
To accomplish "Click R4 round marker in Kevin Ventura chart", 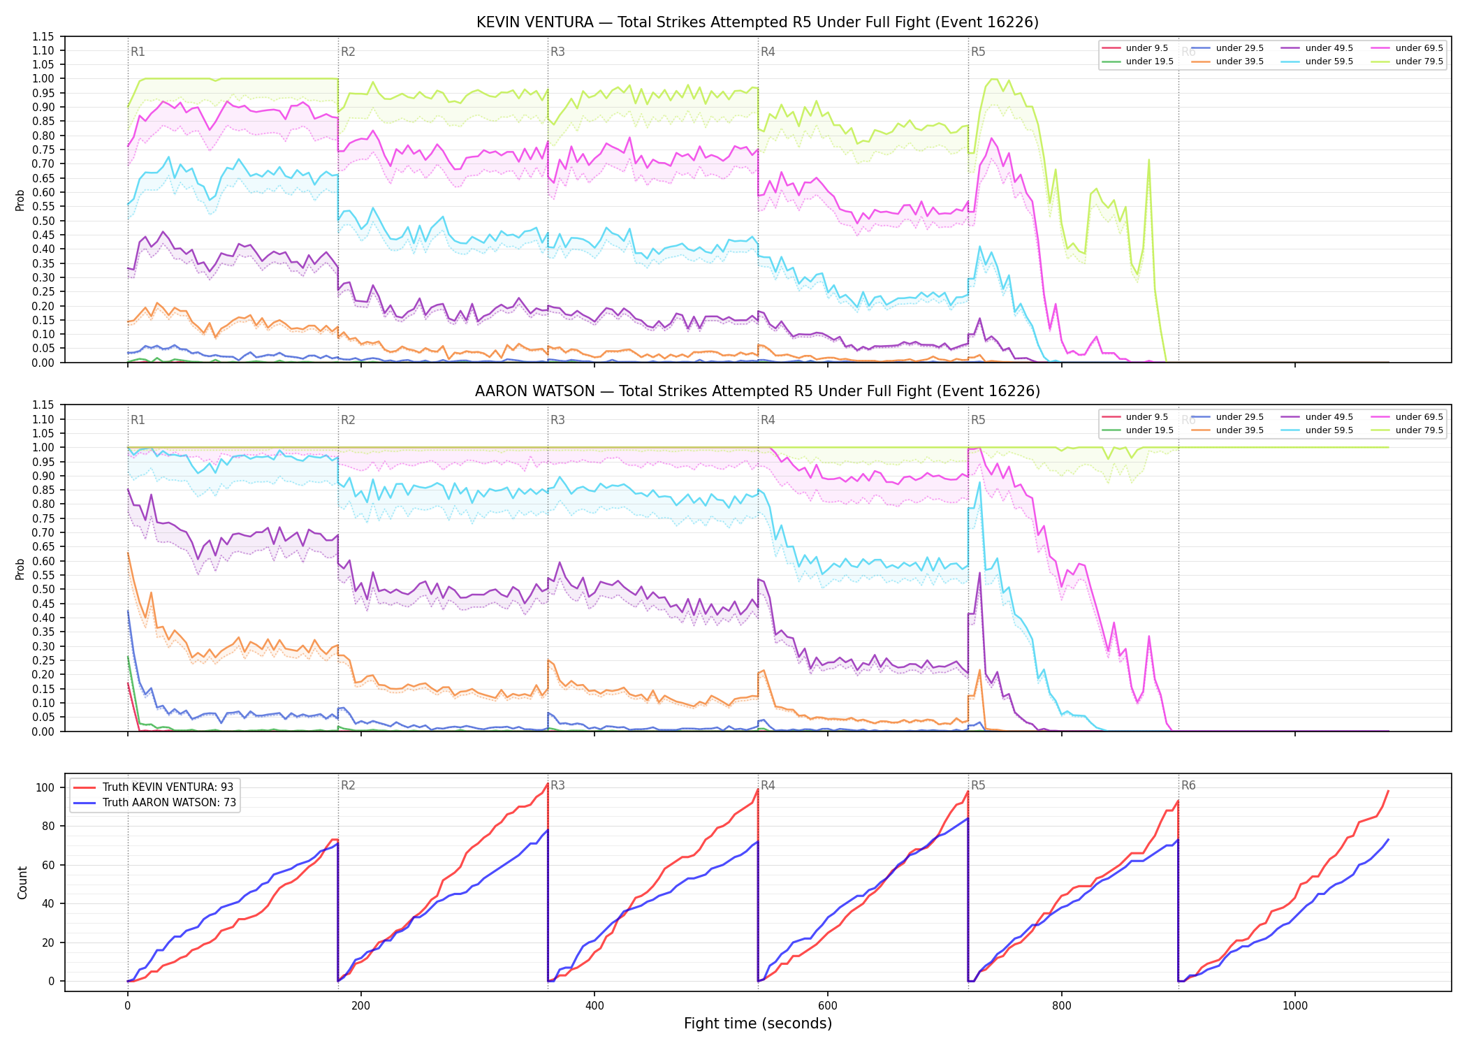I will click(768, 52).
